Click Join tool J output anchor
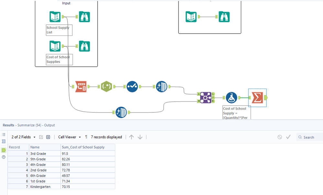323x195 pixels. click(213, 98)
